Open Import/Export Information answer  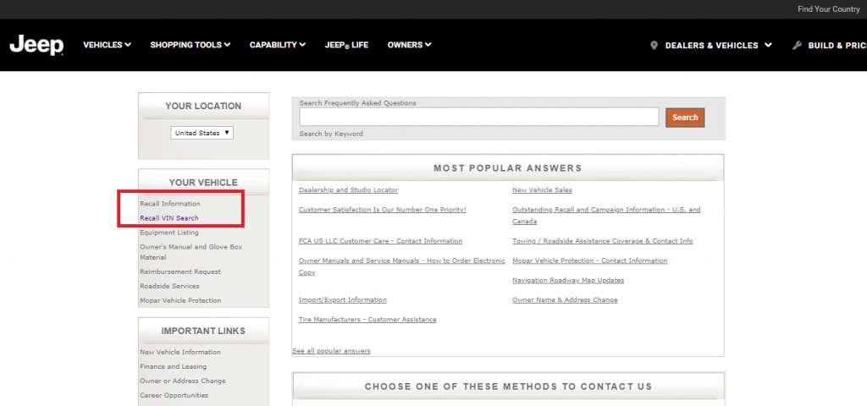click(x=343, y=300)
